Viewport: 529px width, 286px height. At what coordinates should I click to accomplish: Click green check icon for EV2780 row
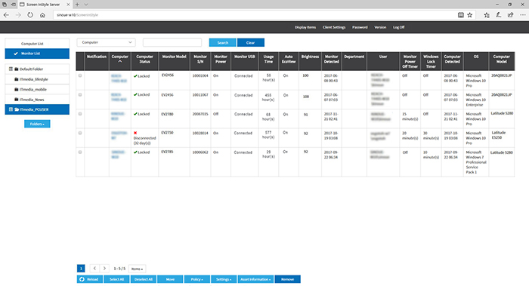pos(135,114)
